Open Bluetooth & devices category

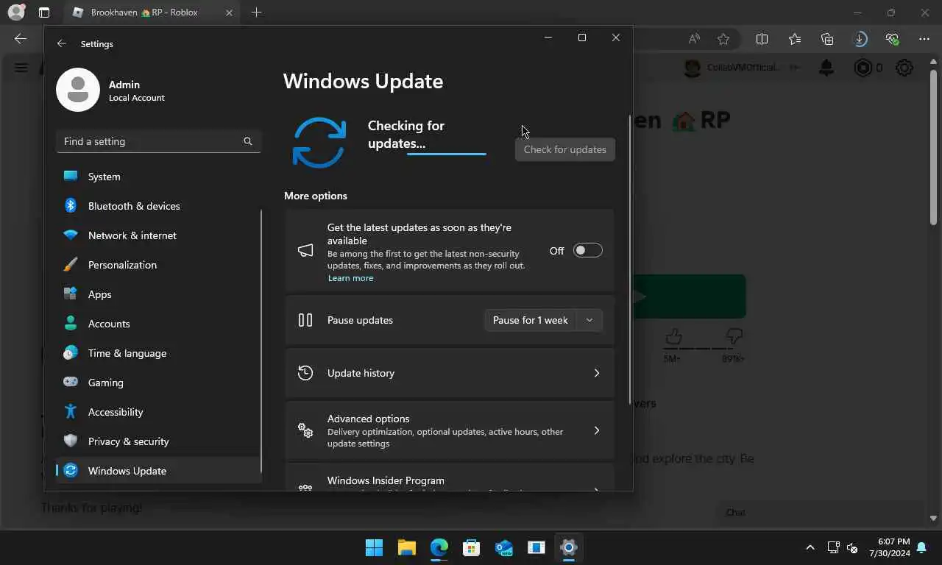tap(158, 206)
